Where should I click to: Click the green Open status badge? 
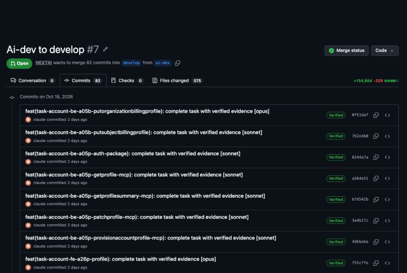click(x=19, y=63)
